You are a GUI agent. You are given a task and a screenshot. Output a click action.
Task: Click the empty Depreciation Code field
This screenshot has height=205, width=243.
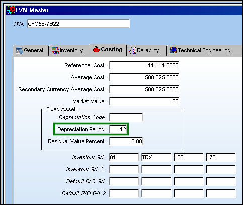126,117
